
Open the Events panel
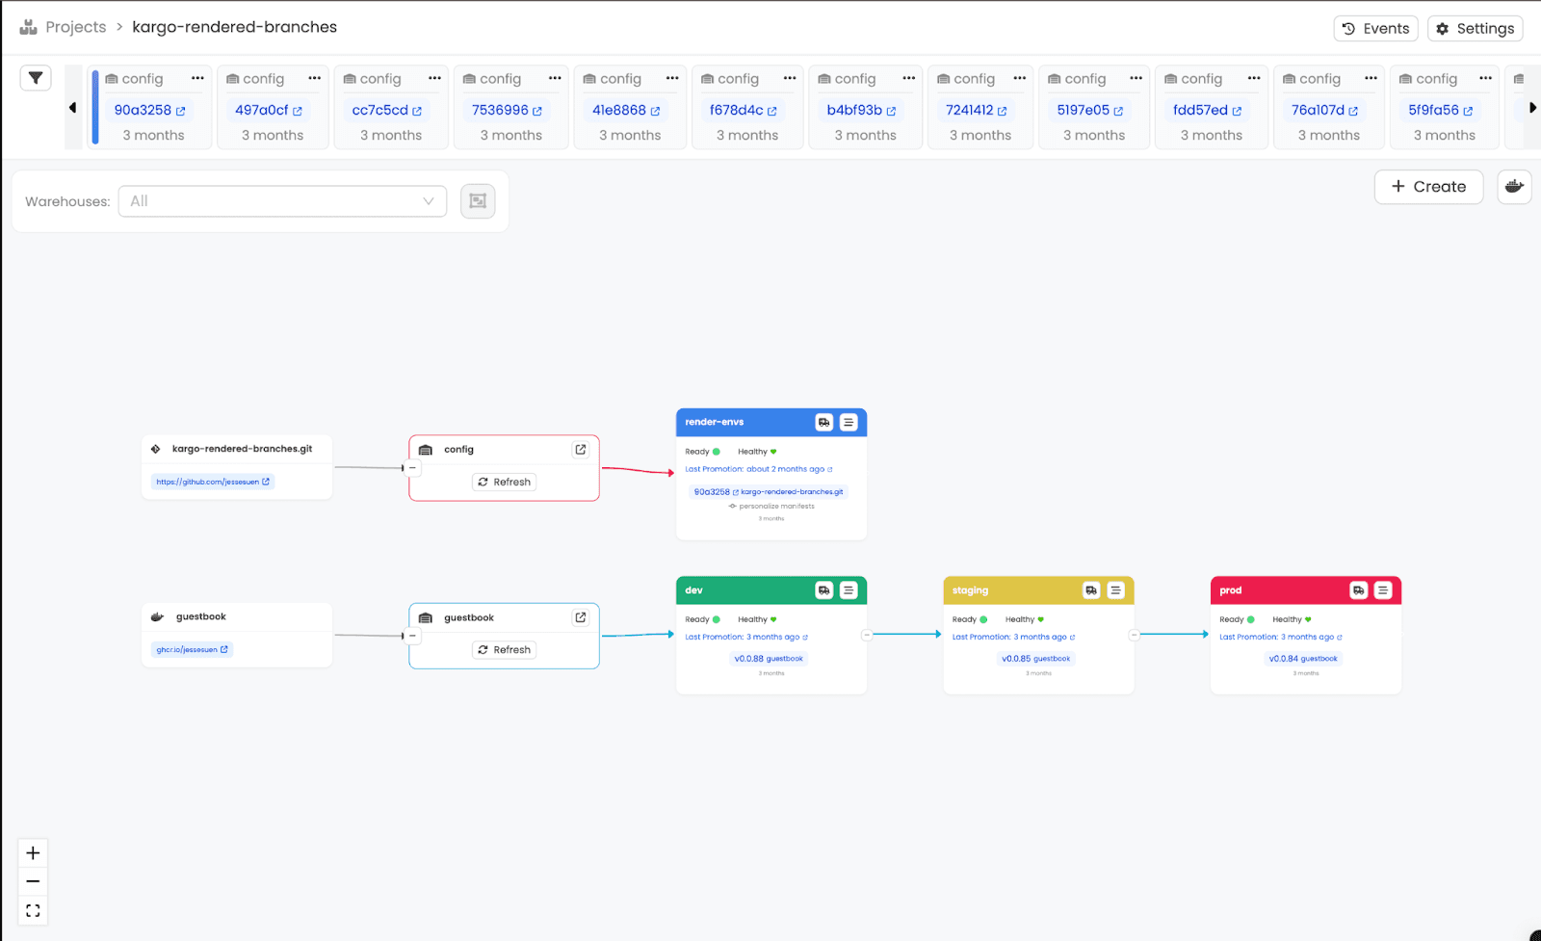click(x=1376, y=29)
